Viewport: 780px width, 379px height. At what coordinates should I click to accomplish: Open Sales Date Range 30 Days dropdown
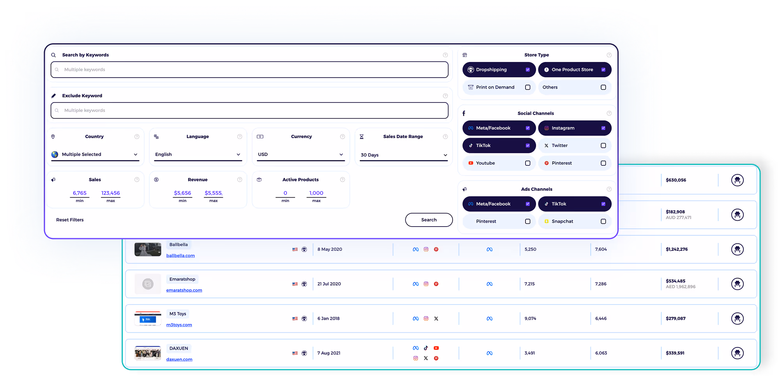pyautogui.click(x=403, y=155)
